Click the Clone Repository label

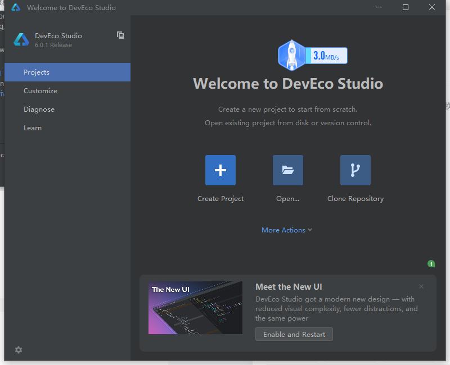coord(355,199)
